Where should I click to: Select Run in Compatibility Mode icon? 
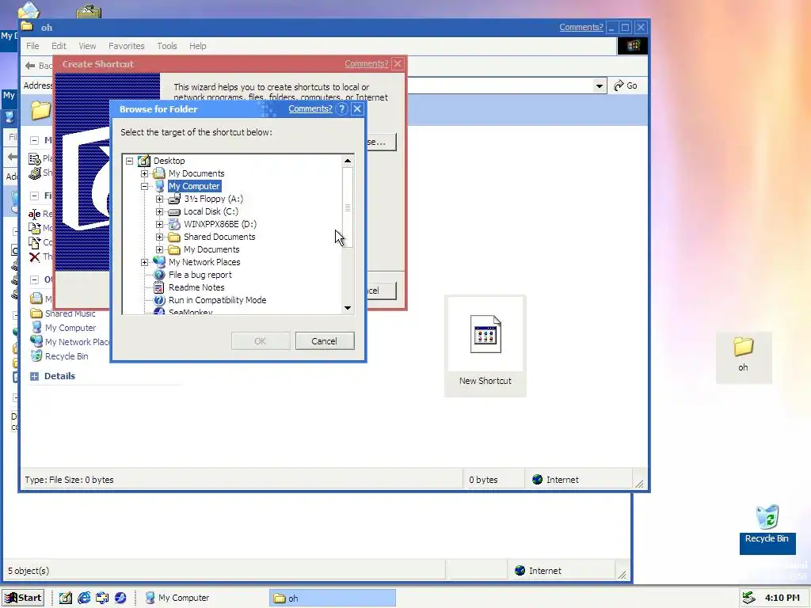[x=159, y=300]
